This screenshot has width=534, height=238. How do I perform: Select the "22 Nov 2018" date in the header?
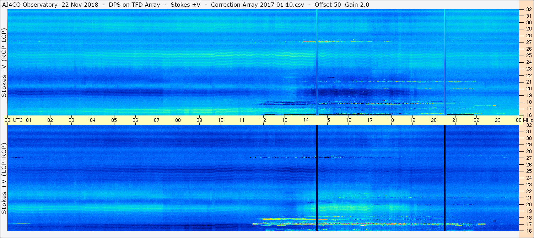[x=79, y=5]
